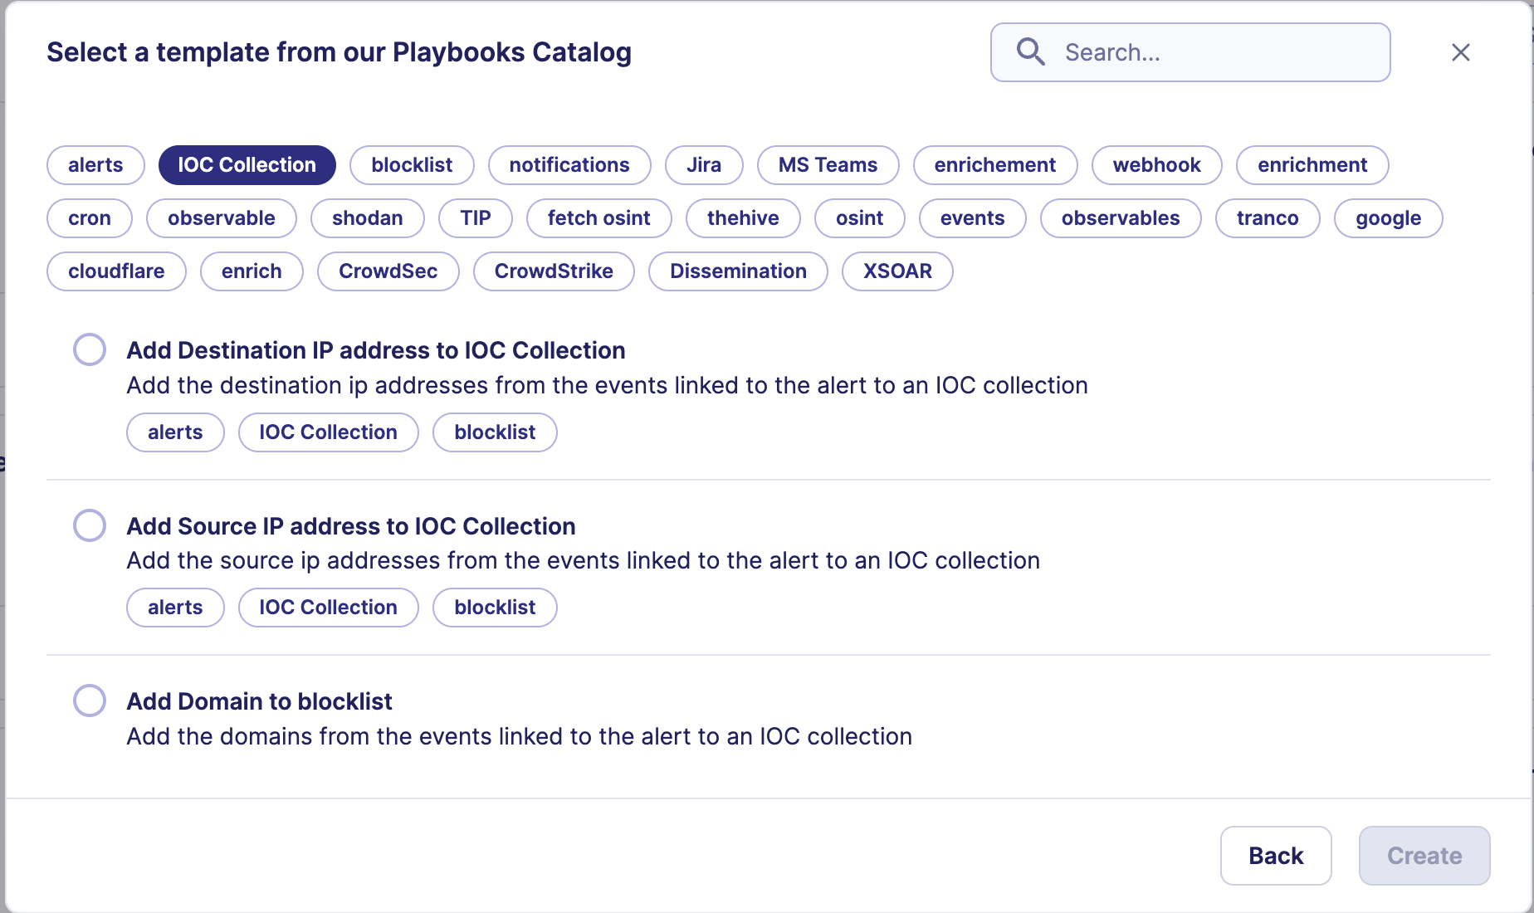
Task: Select the MS Teams filter
Action: [x=828, y=164]
